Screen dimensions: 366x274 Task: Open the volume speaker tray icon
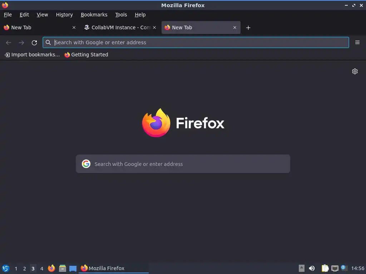[x=312, y=268]
